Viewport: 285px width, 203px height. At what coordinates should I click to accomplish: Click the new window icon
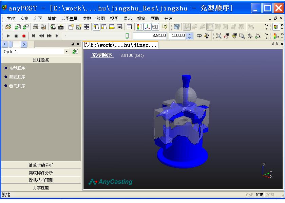pos(71,27)
